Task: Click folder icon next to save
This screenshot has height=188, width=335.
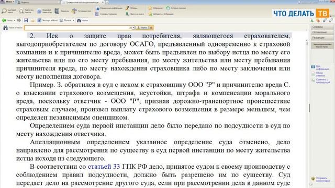Action: [x=32, y=20]
